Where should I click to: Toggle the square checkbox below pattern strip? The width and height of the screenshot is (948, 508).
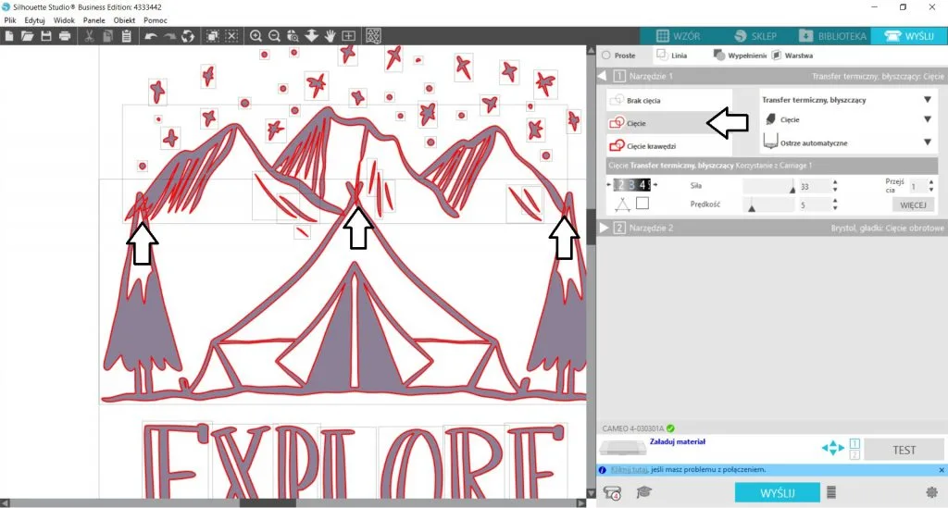(x=642, y=204)
